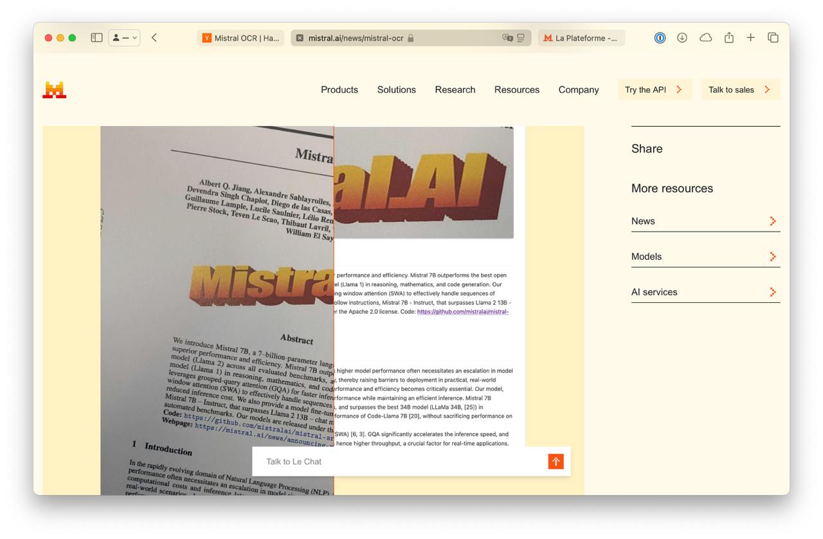Open the github.com/mistralai link in OCR output
823x539 pixels.
pos(463,312)
